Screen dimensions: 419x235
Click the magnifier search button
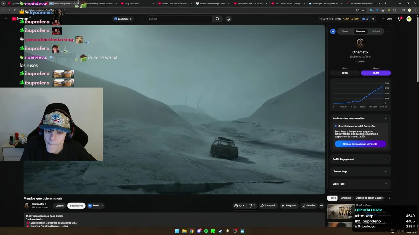217,19
